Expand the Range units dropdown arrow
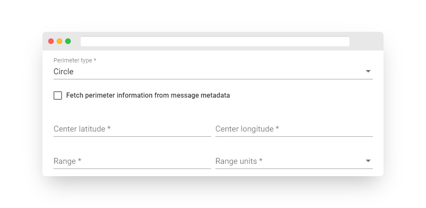This screenshot has width=426, height=208. (x=368, y=161)
